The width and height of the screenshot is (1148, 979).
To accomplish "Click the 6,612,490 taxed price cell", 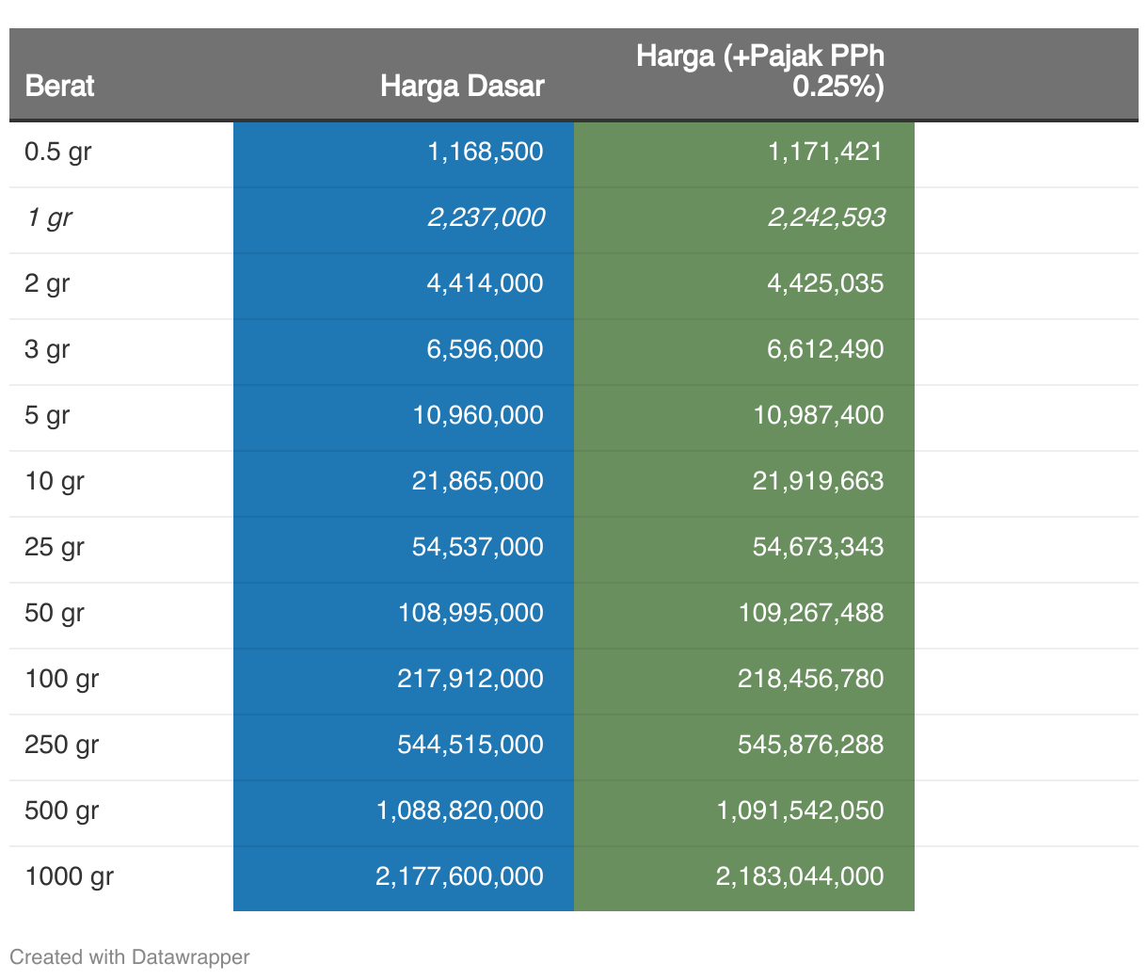I will coord(825,349).
